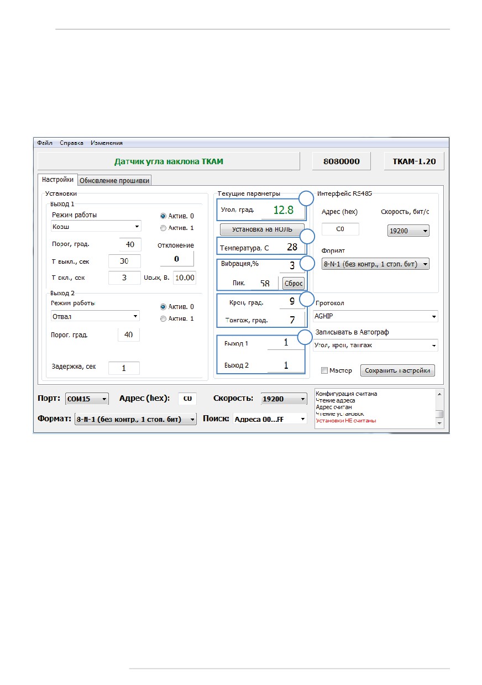Click the Вибрация,% value 3
The height and width of the screenshot is (685, 482).
pyautogui.click(x=291, y=265)
